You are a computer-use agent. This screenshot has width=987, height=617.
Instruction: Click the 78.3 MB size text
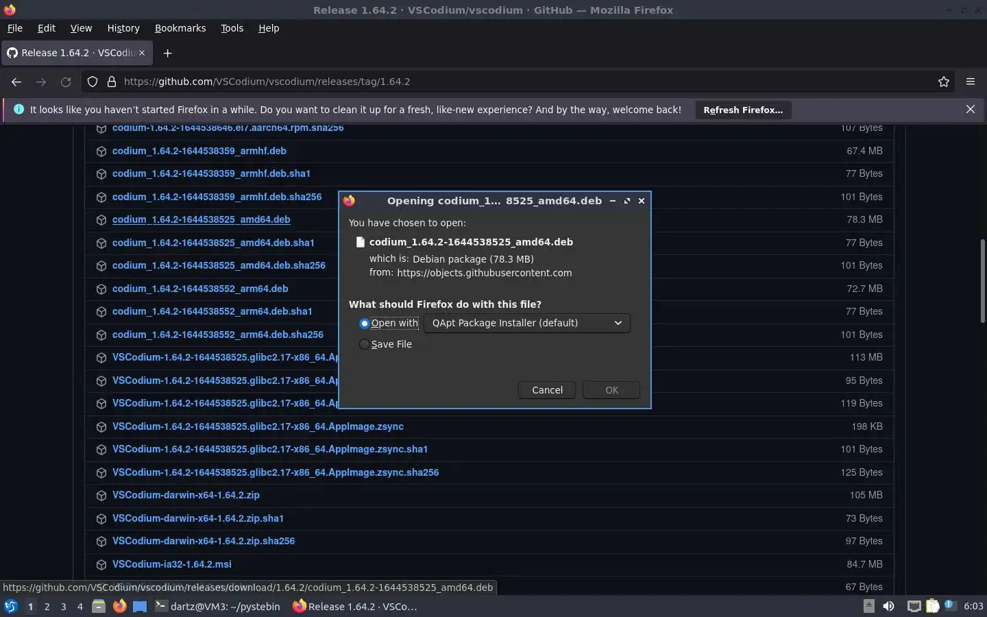864,219
